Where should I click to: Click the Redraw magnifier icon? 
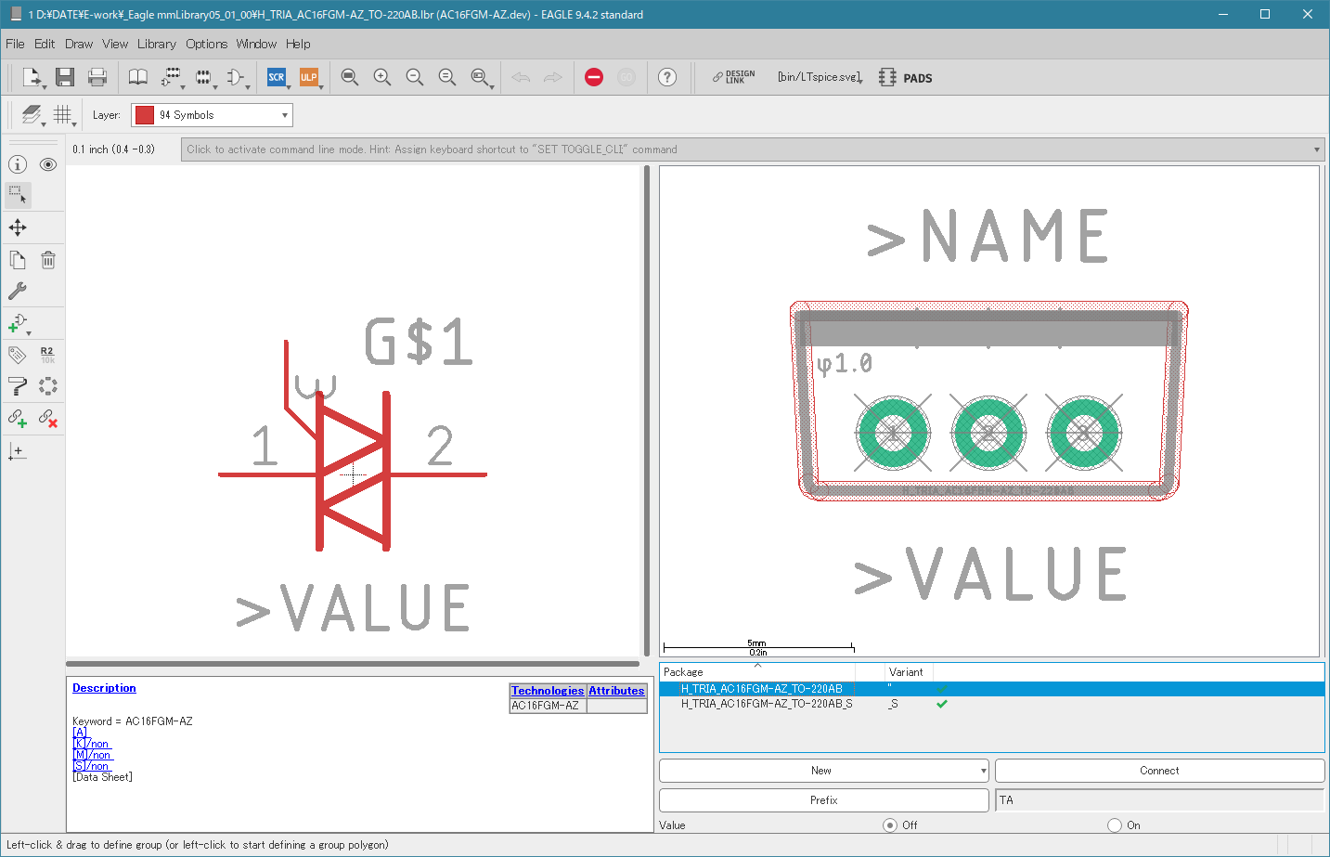click(x=447, y=77)
